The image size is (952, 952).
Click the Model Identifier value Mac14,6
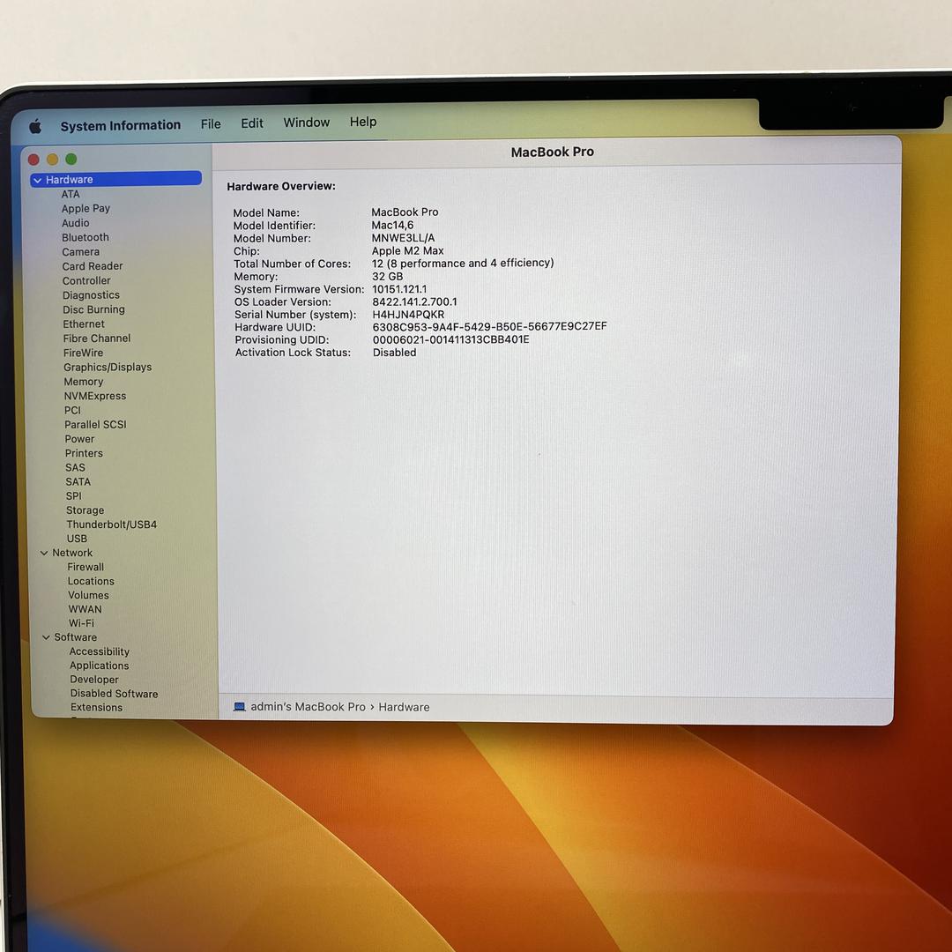(x=393, y=226)
